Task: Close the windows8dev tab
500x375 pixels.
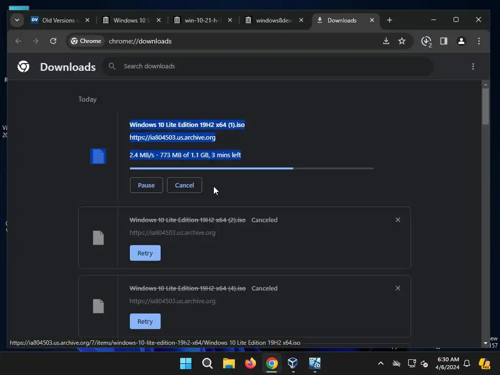Action: click(301, 20)
